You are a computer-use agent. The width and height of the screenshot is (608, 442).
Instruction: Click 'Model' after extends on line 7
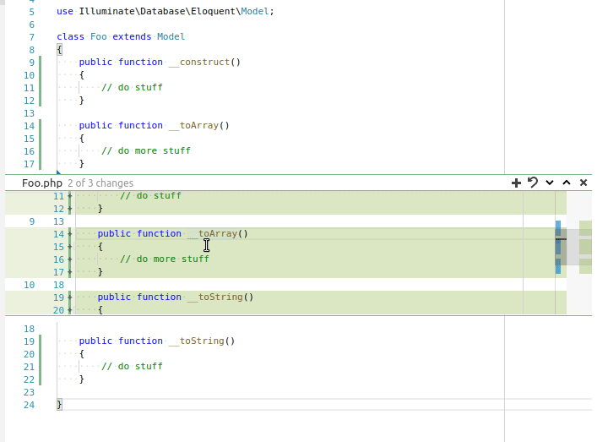171,37
